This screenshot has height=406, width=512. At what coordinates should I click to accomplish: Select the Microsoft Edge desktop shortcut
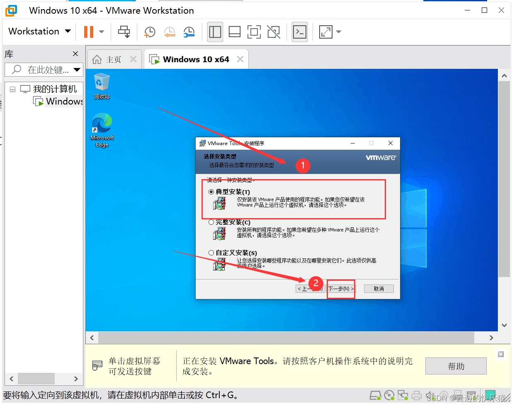(x=102, y=130)
